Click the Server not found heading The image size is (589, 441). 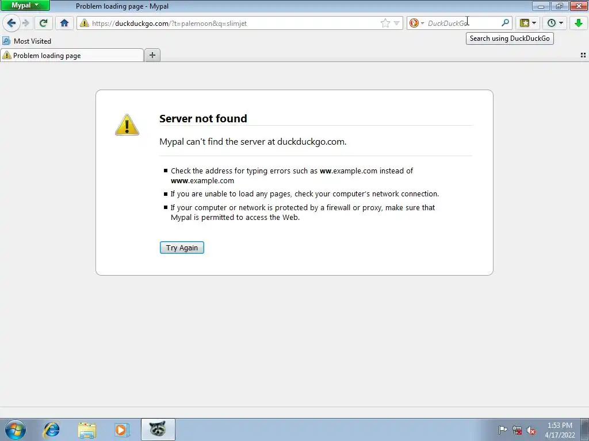coord(203,118)
